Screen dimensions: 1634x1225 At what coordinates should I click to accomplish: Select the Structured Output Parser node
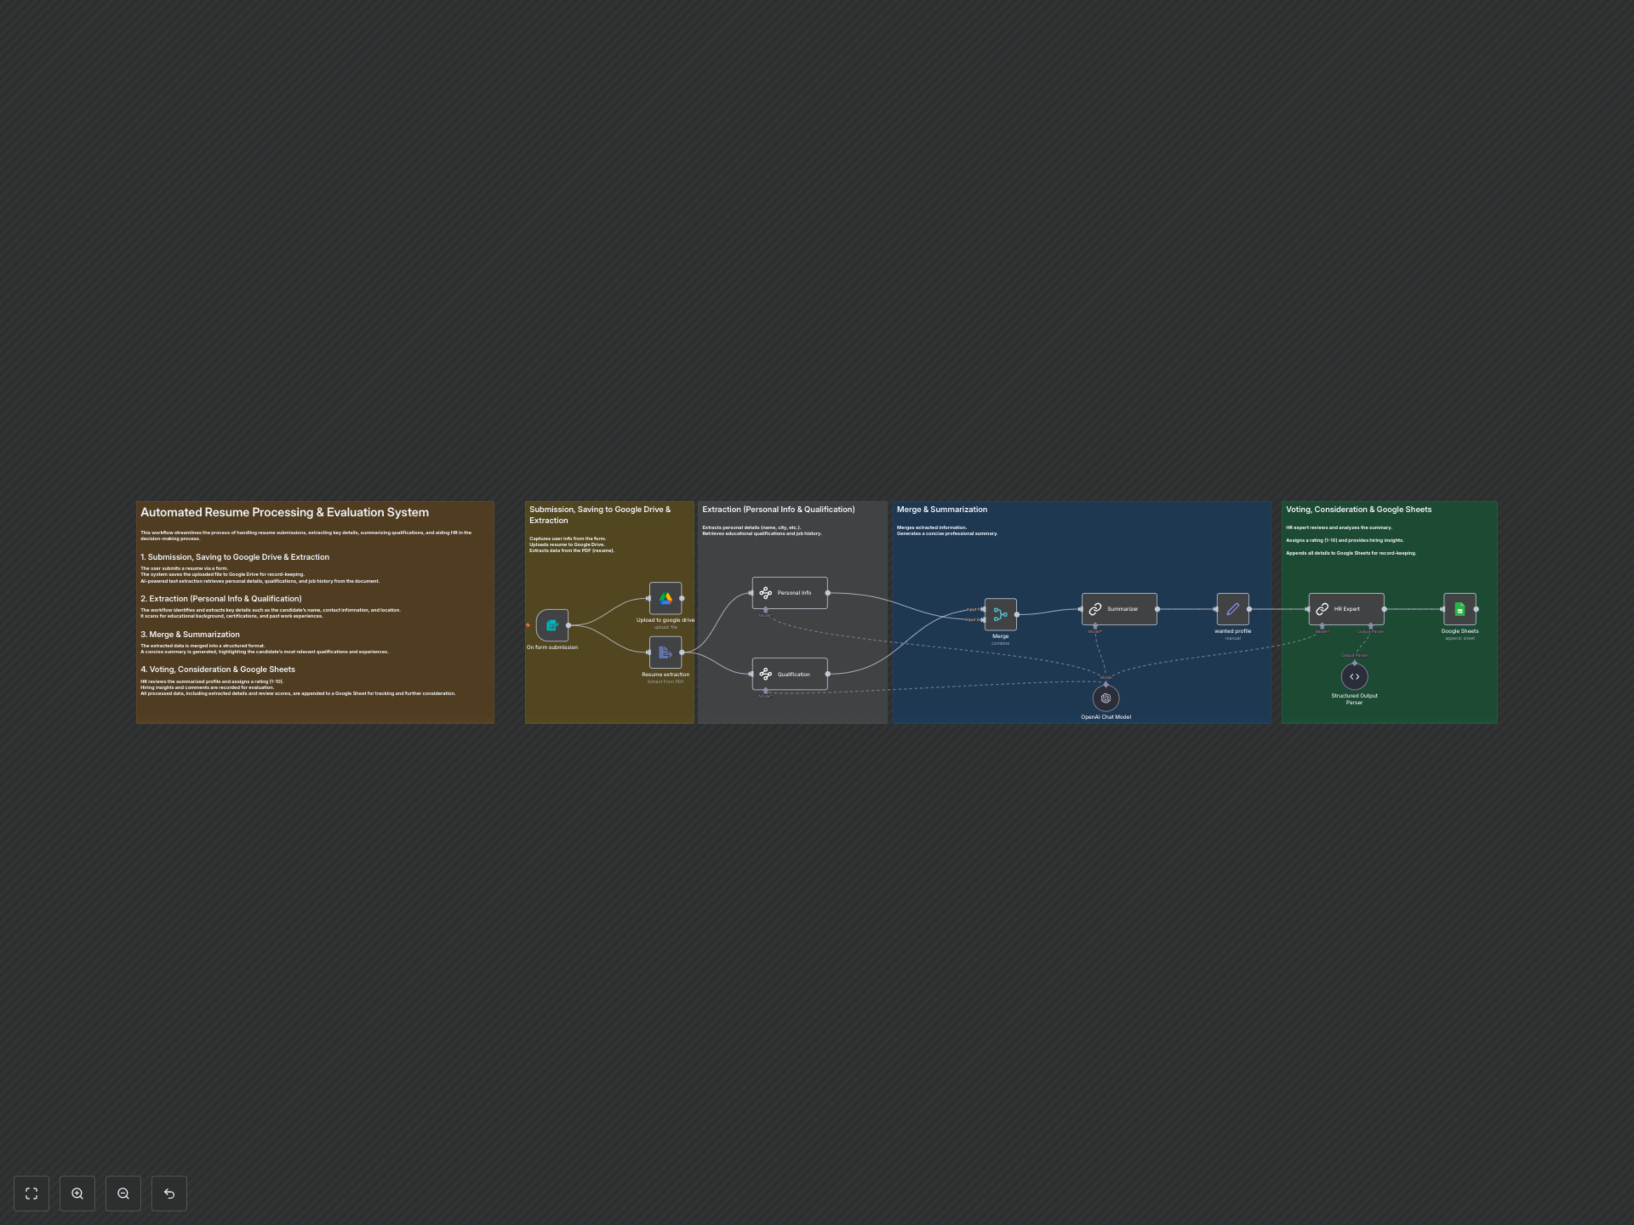[1354, 676]
